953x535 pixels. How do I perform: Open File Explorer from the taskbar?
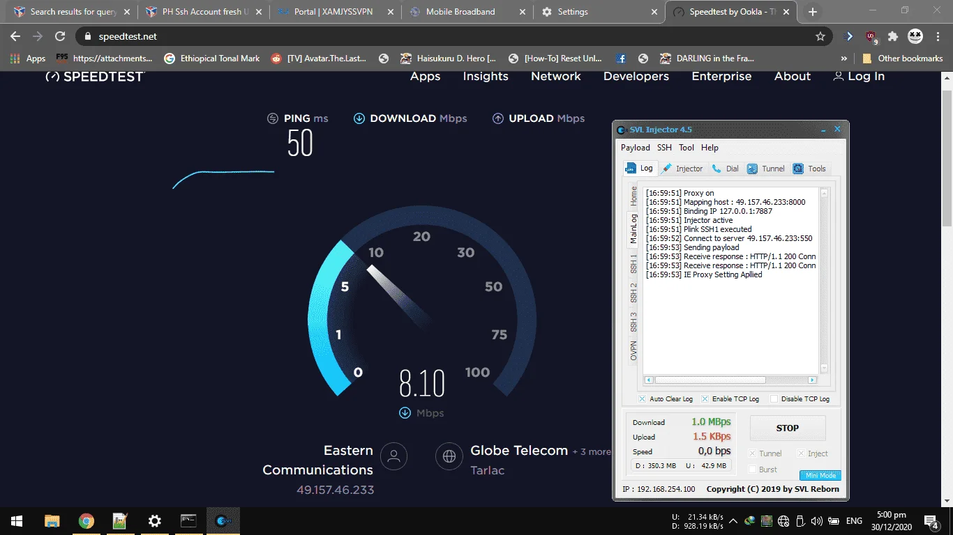52,520
